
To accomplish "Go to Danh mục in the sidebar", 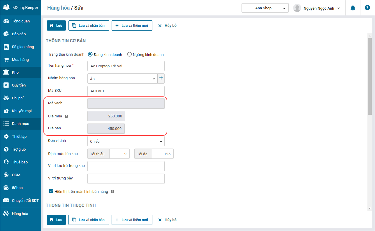I will click(x=20, y=124).
